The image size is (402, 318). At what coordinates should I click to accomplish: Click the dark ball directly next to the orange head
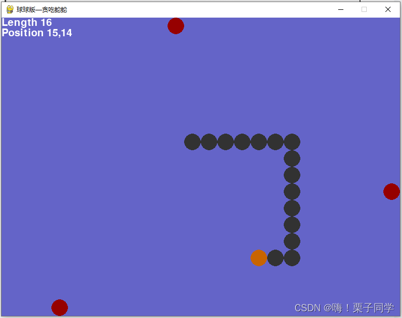click(275, 258)
